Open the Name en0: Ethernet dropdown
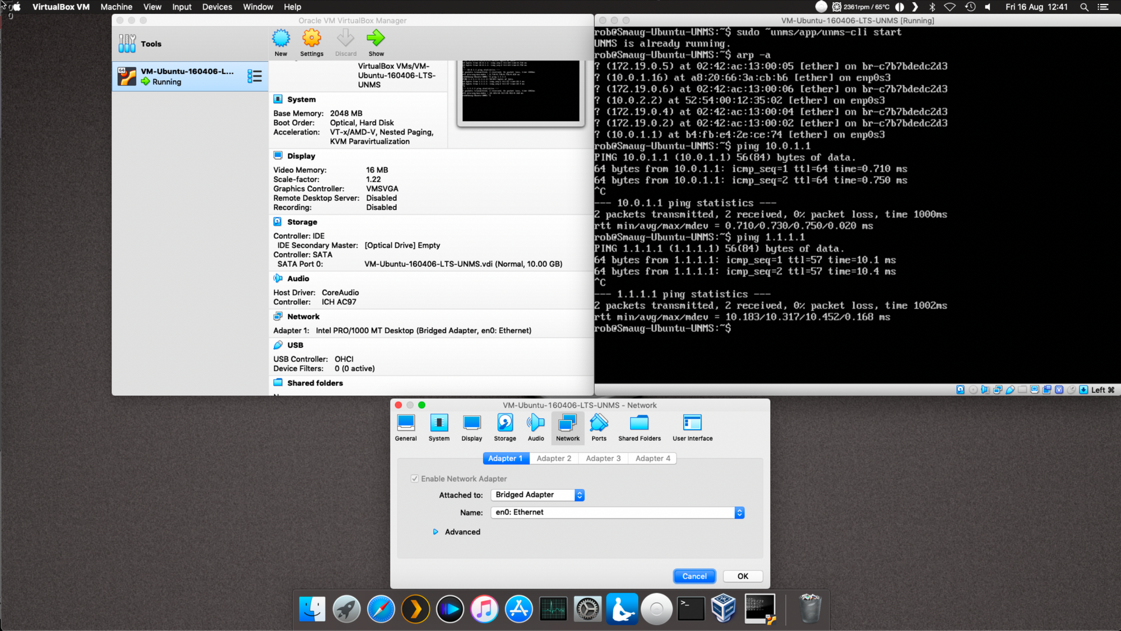Image resolution: width=1121 pixels, height=631 pixels. [x=618, y=512]
